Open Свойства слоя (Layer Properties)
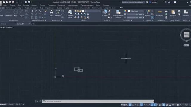 (x=70, y=14)
